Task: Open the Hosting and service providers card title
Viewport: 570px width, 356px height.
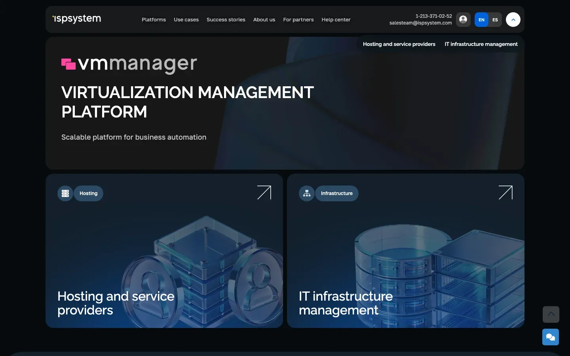Action: pos(116,303)
